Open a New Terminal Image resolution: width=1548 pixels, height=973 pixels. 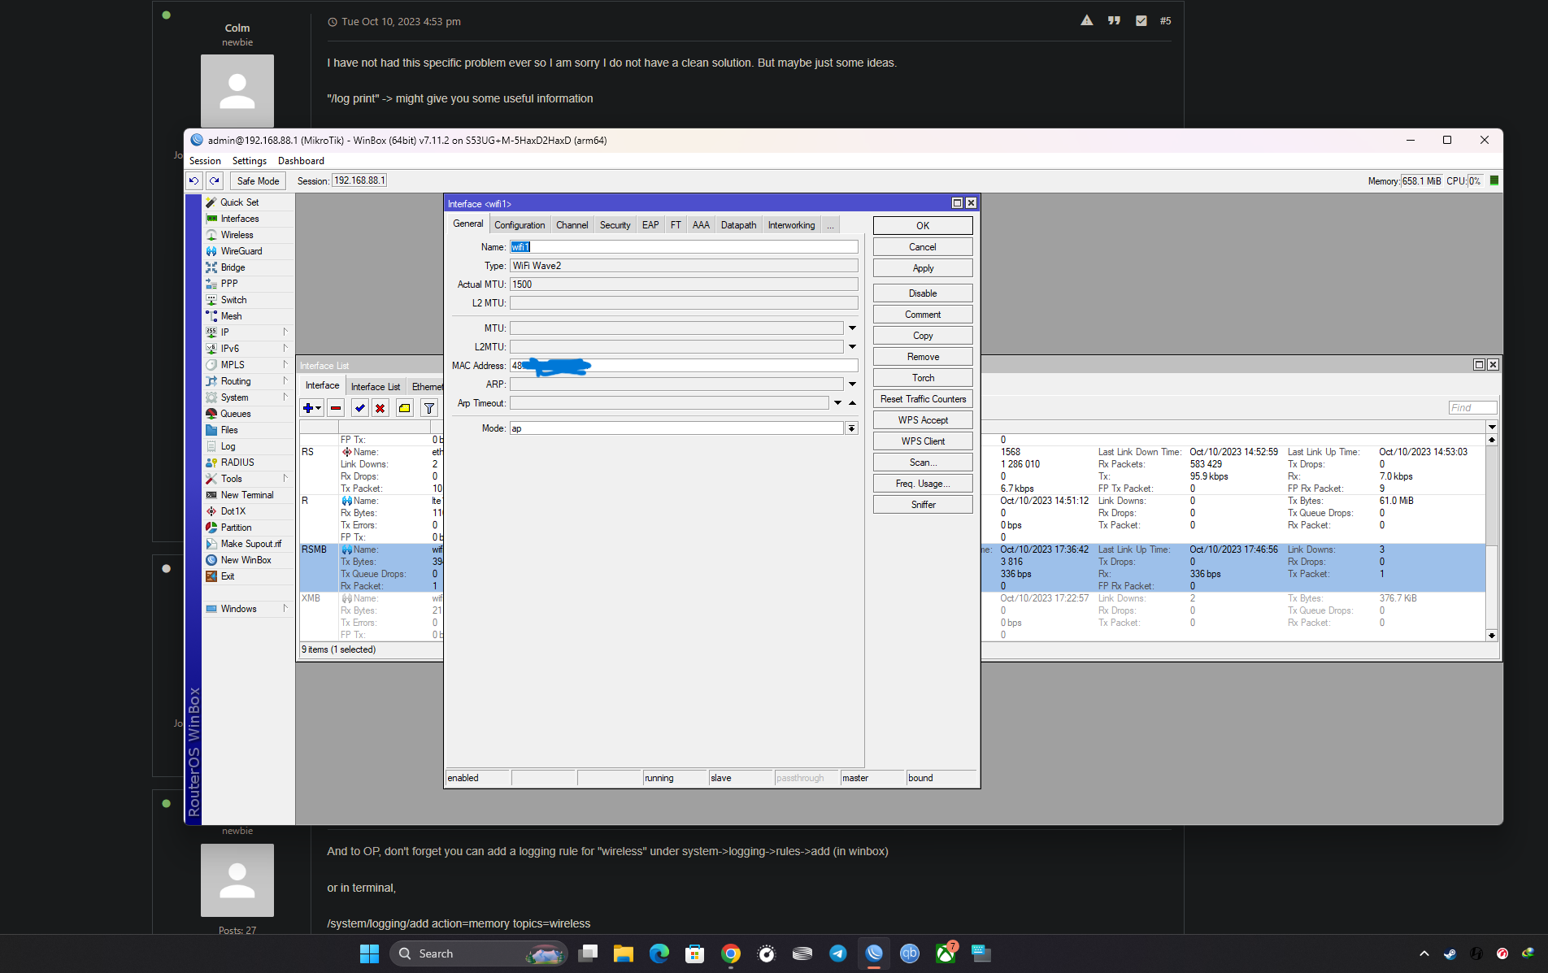248,495
